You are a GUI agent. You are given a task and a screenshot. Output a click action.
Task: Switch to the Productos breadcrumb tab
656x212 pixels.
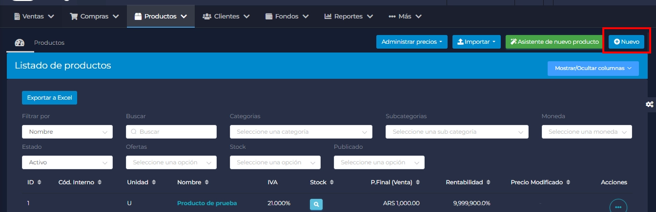click(x=49, y=43)
